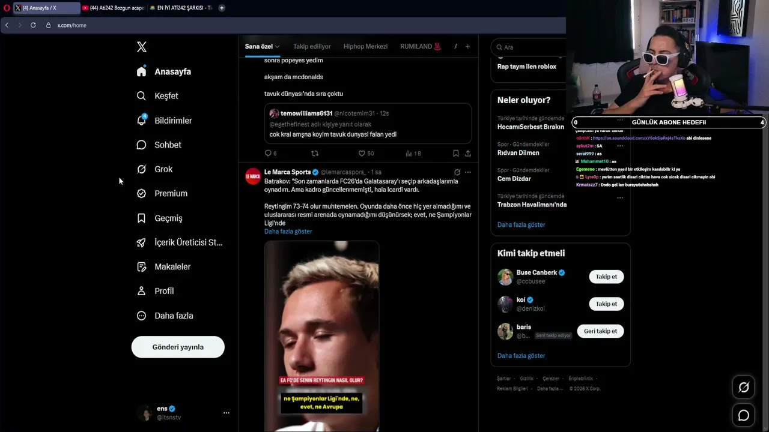Open Buse Canberk's avatar

point(505,277)
